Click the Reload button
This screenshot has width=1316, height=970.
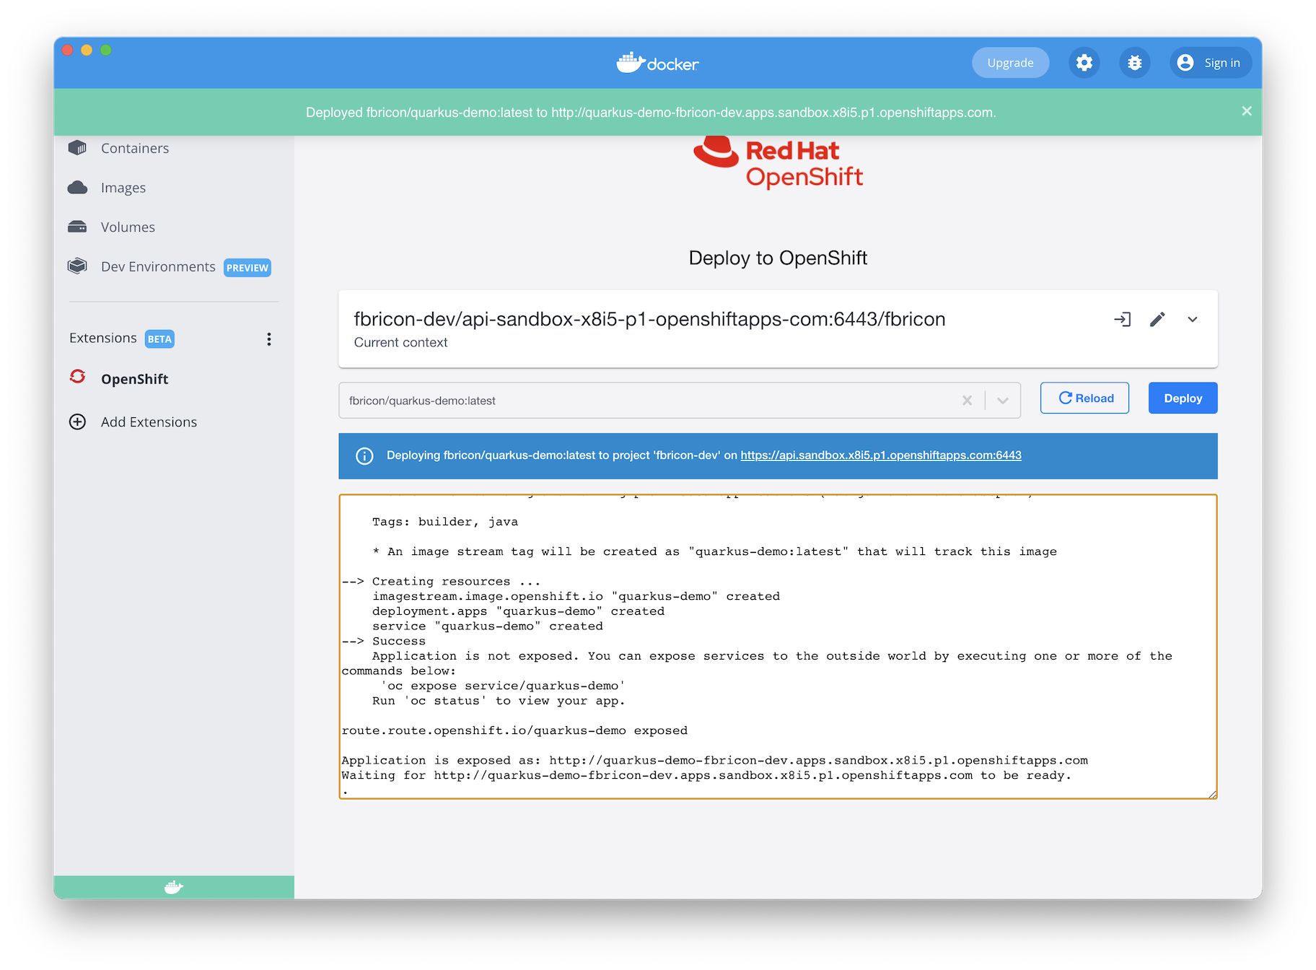pyautogui.click(x=1084, y=398)
